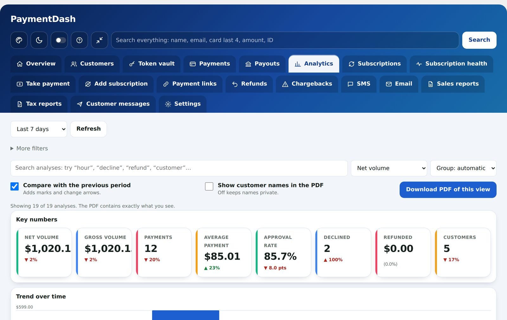507x320 pixels.
Task: Click the envelope icon on Email
Action: pyautogui.click(x=389, y=84)
